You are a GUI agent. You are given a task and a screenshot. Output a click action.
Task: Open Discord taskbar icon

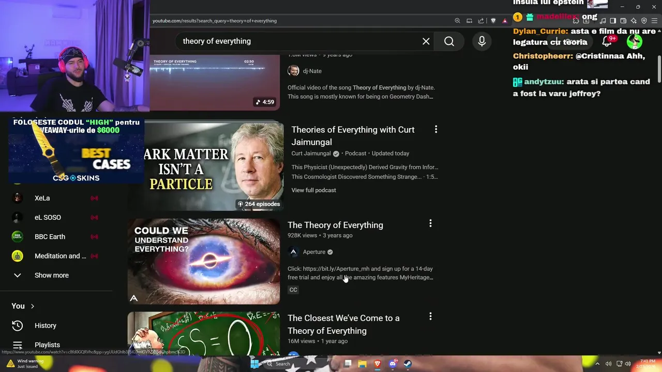click(x=393, y=364)
